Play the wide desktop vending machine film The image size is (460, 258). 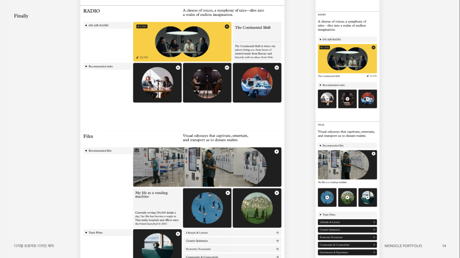[276, 152]
